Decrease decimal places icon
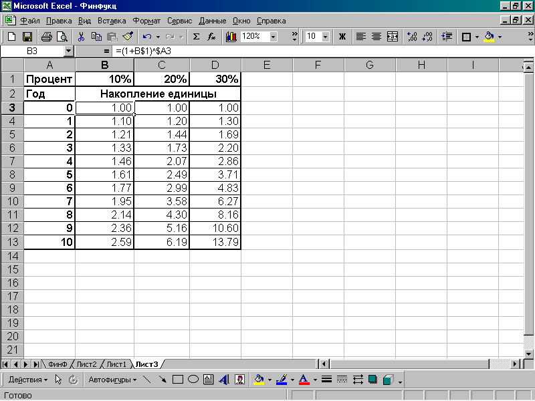535x401 pixels. pyautogui.click(x=427, y=37)
